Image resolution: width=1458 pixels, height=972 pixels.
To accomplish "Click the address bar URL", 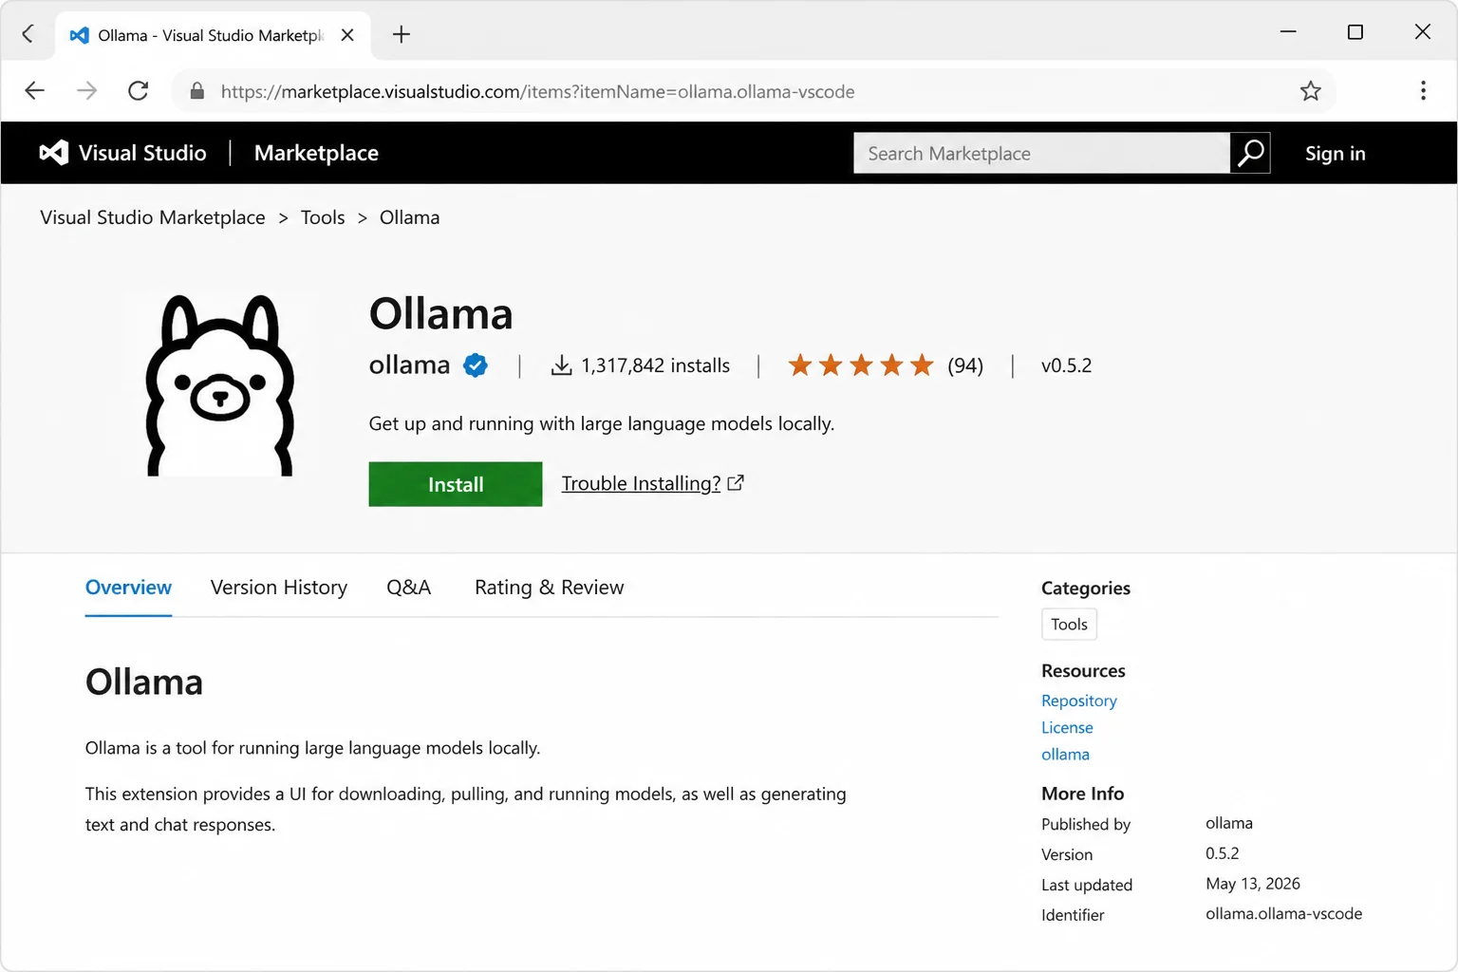I will 537,91.
